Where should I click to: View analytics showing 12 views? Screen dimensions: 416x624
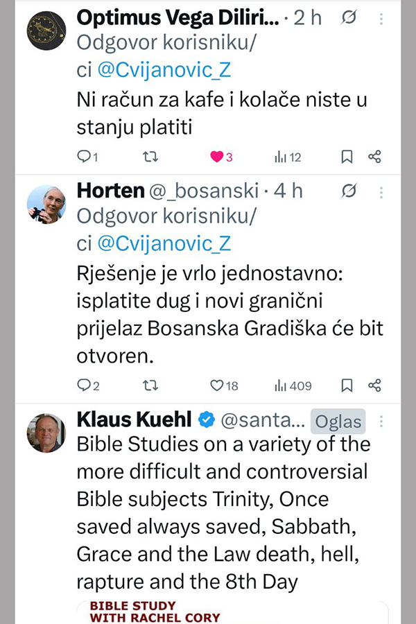tap(281, 157)
